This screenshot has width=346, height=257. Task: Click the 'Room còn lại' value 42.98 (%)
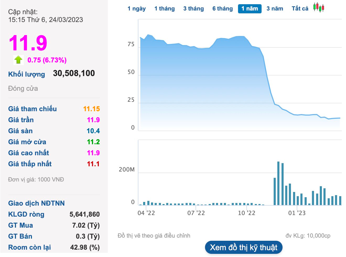[x=85, y=247]
